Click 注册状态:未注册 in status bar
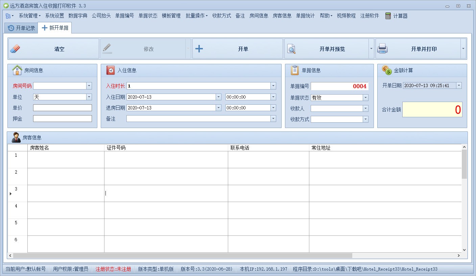The image size is (476, 276). pos(113,269)
